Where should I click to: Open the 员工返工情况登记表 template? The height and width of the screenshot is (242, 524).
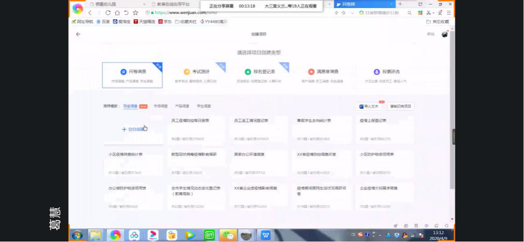(259, 130)
